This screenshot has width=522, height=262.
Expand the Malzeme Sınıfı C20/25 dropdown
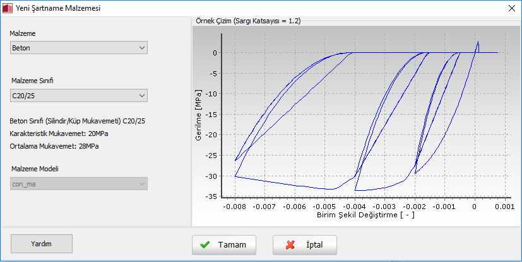pos(79,95)
